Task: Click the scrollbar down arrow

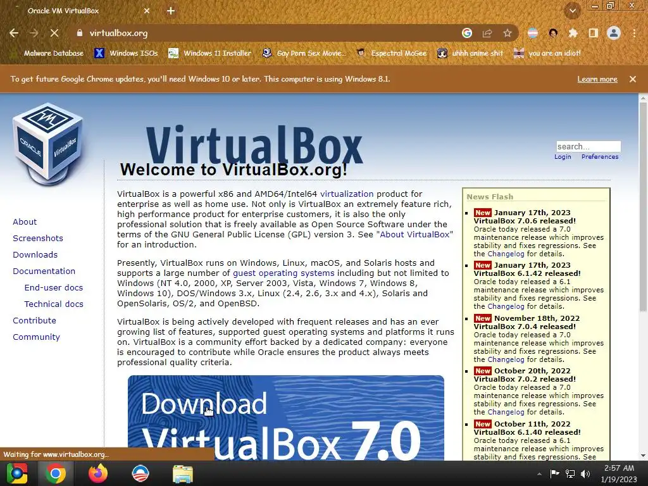Action: point(643,456)
